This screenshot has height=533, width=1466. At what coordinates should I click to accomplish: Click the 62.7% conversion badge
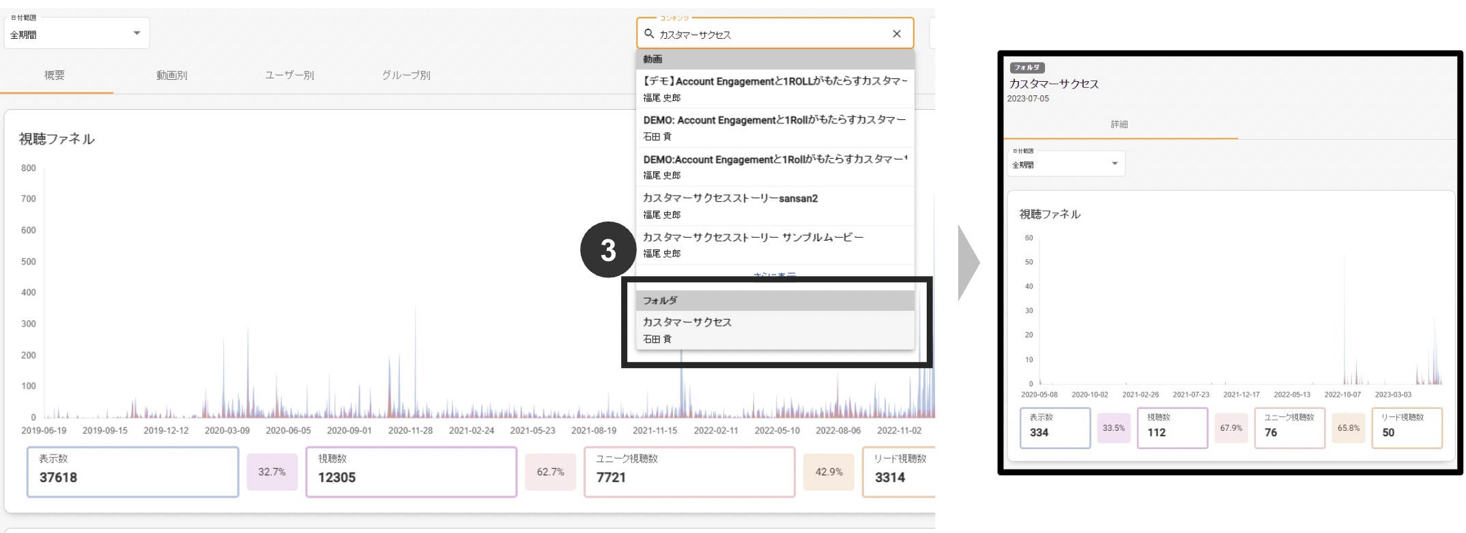coord(550,472)
